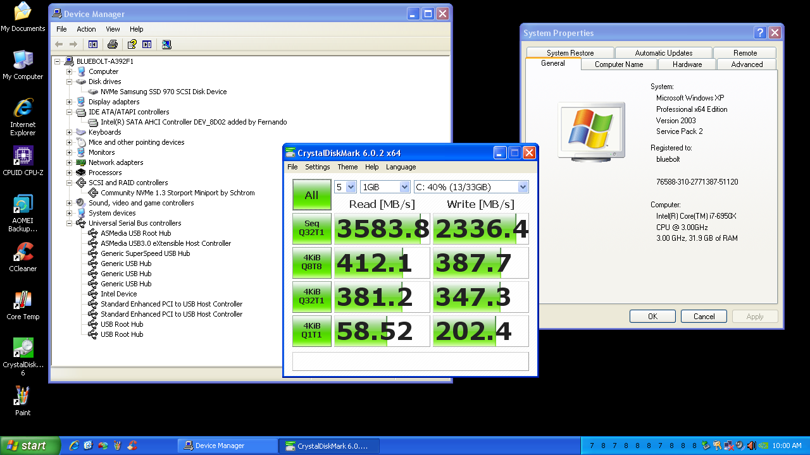Click Cancel in System Properties

pyautogui.click(x=704, y=317)
